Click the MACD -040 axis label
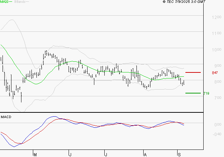224x157 pixels. pyautogui.click(x=217, y=134)
